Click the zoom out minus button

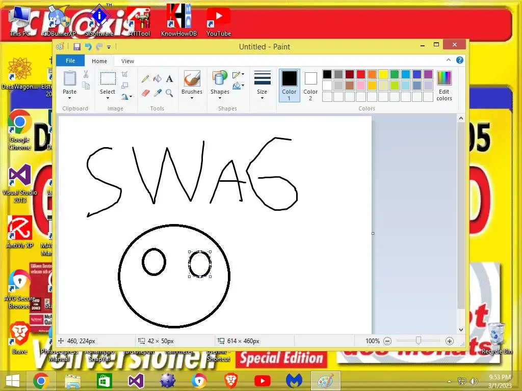click(x=387, y=341)
